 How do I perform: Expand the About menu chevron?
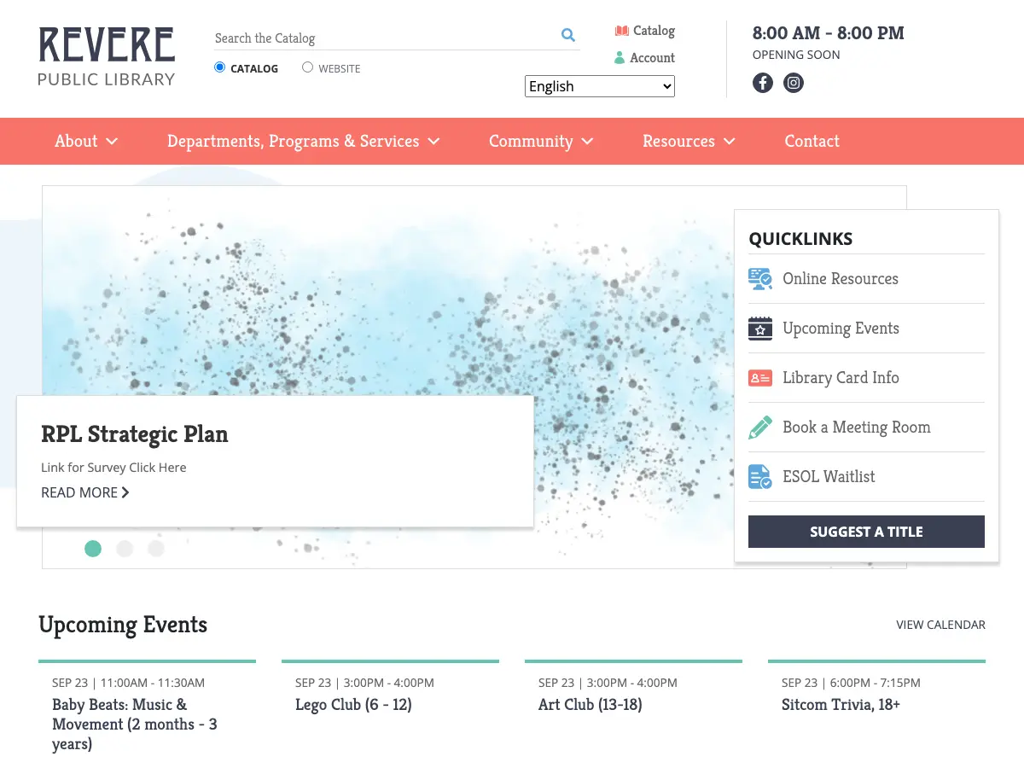pyautogui.click(x=112, y=142)
